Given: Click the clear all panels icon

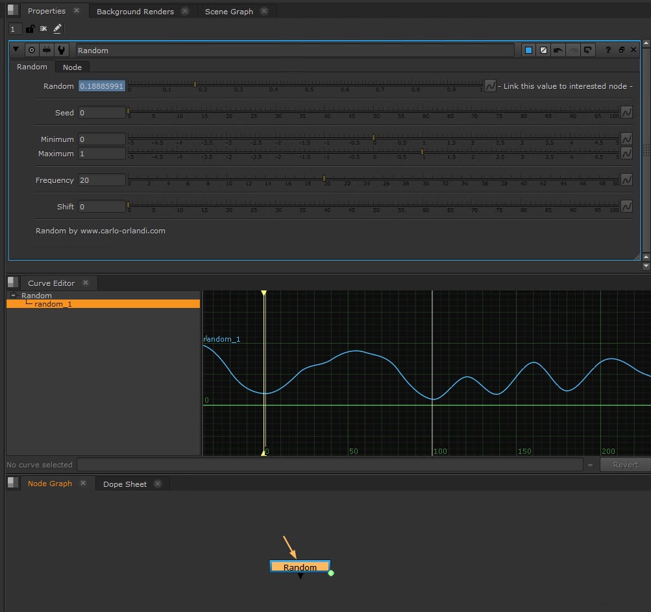Looking at the screenshot, I should pyautogui.click(x=43, y=29).
